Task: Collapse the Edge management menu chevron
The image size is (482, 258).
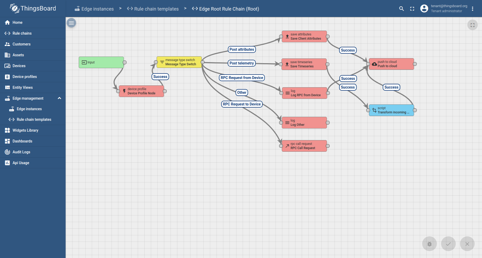Action: (x=59, y=98)
